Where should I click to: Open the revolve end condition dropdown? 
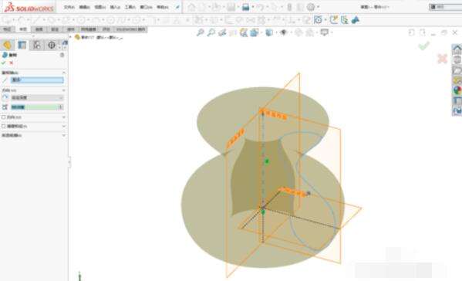(x=37, y=97)
